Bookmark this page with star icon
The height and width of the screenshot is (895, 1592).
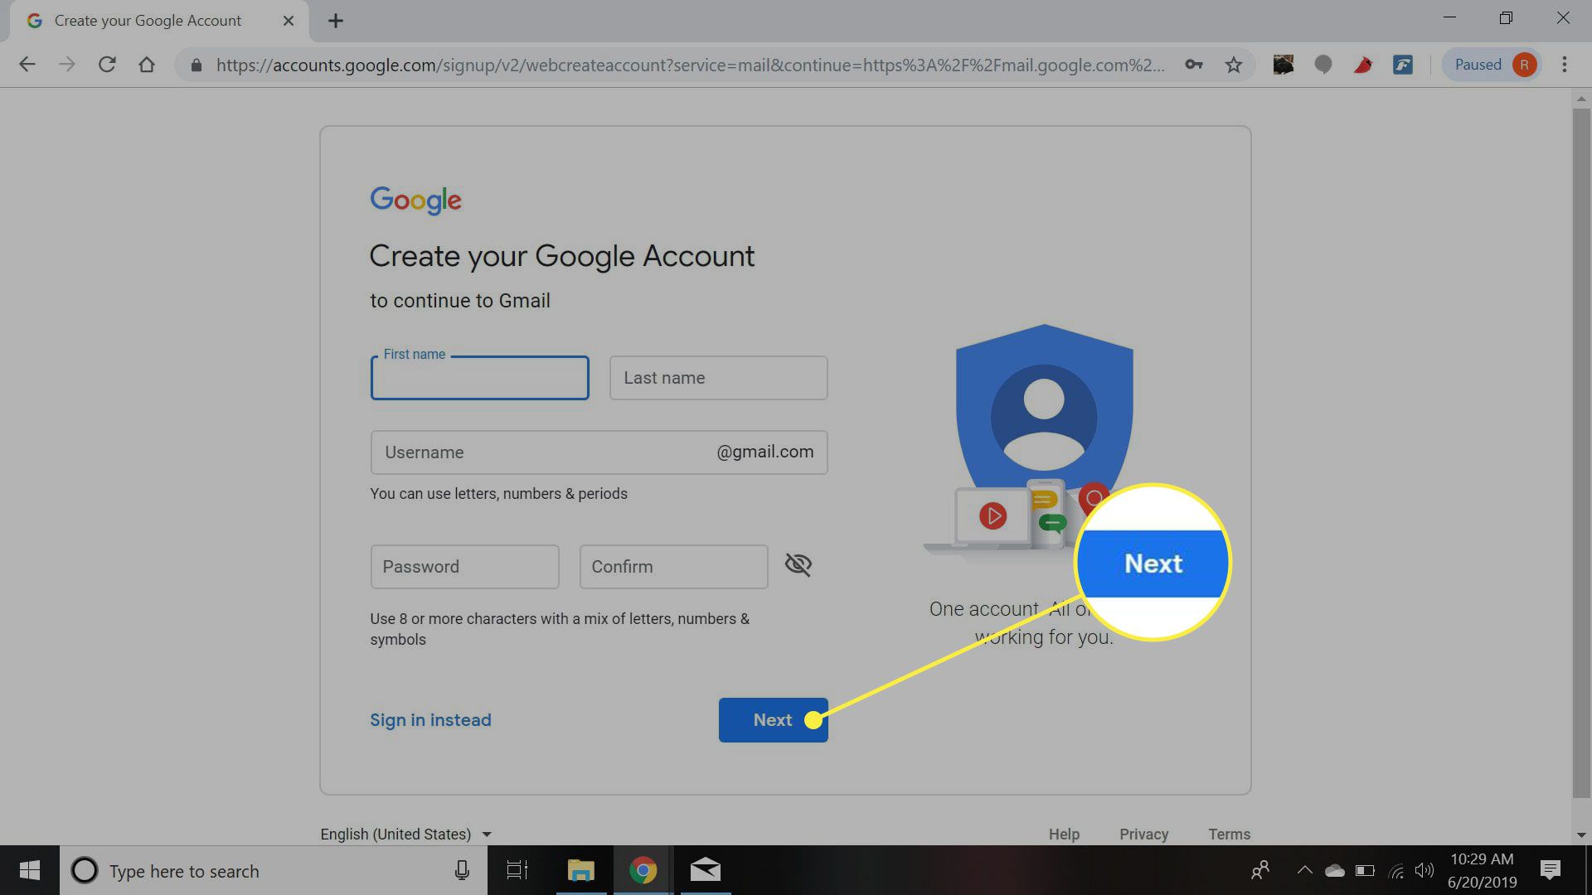1234,65
